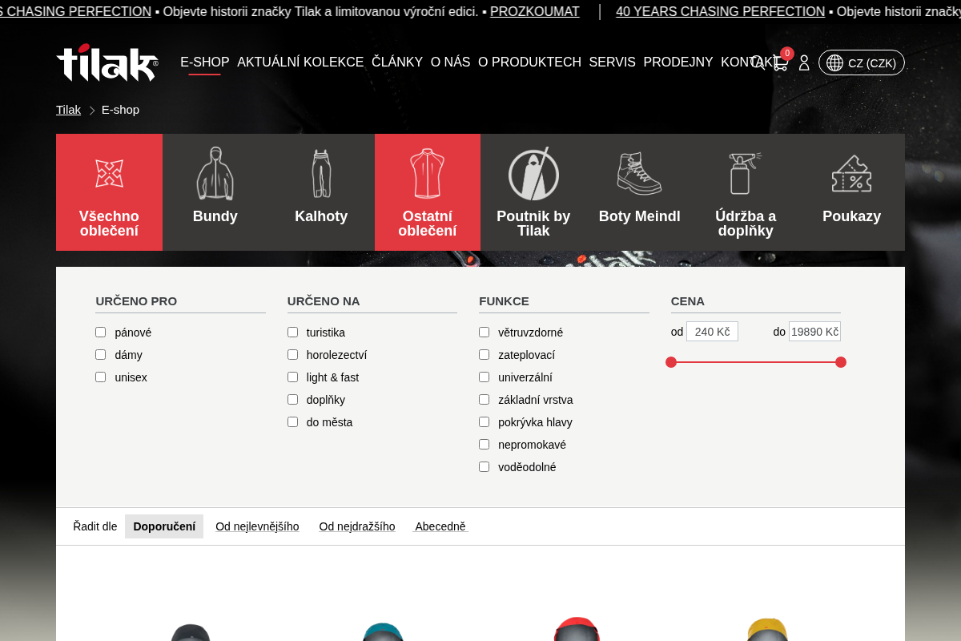Screen dimensions: 961x641
Task: Click the minimum price input field
Action: [712, 332]
